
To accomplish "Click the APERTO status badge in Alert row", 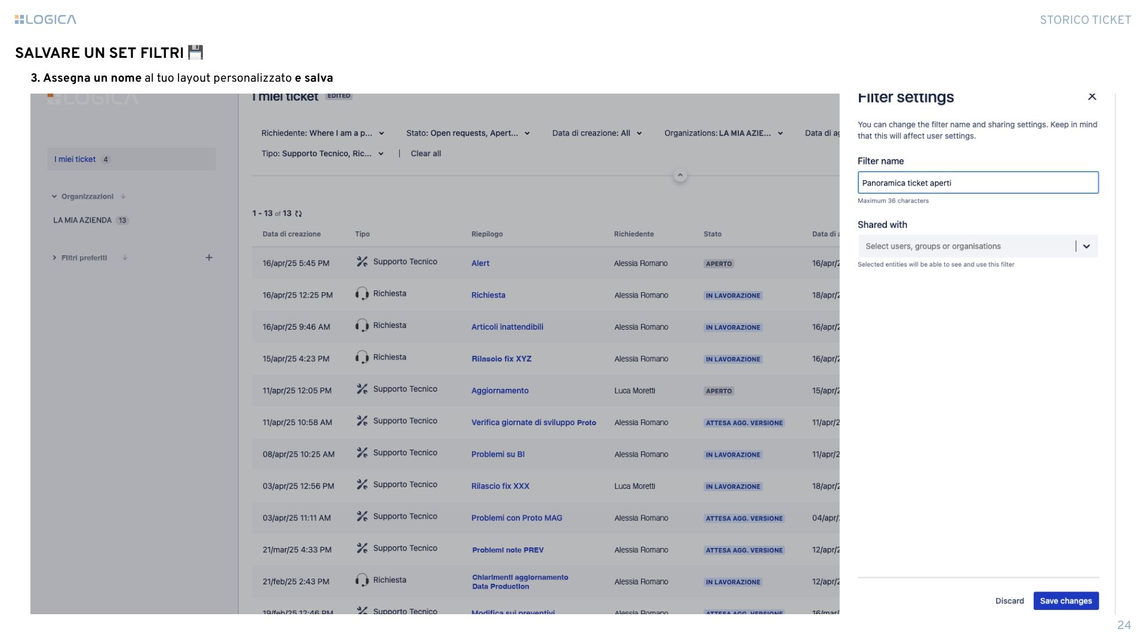I will coord(719,264).
